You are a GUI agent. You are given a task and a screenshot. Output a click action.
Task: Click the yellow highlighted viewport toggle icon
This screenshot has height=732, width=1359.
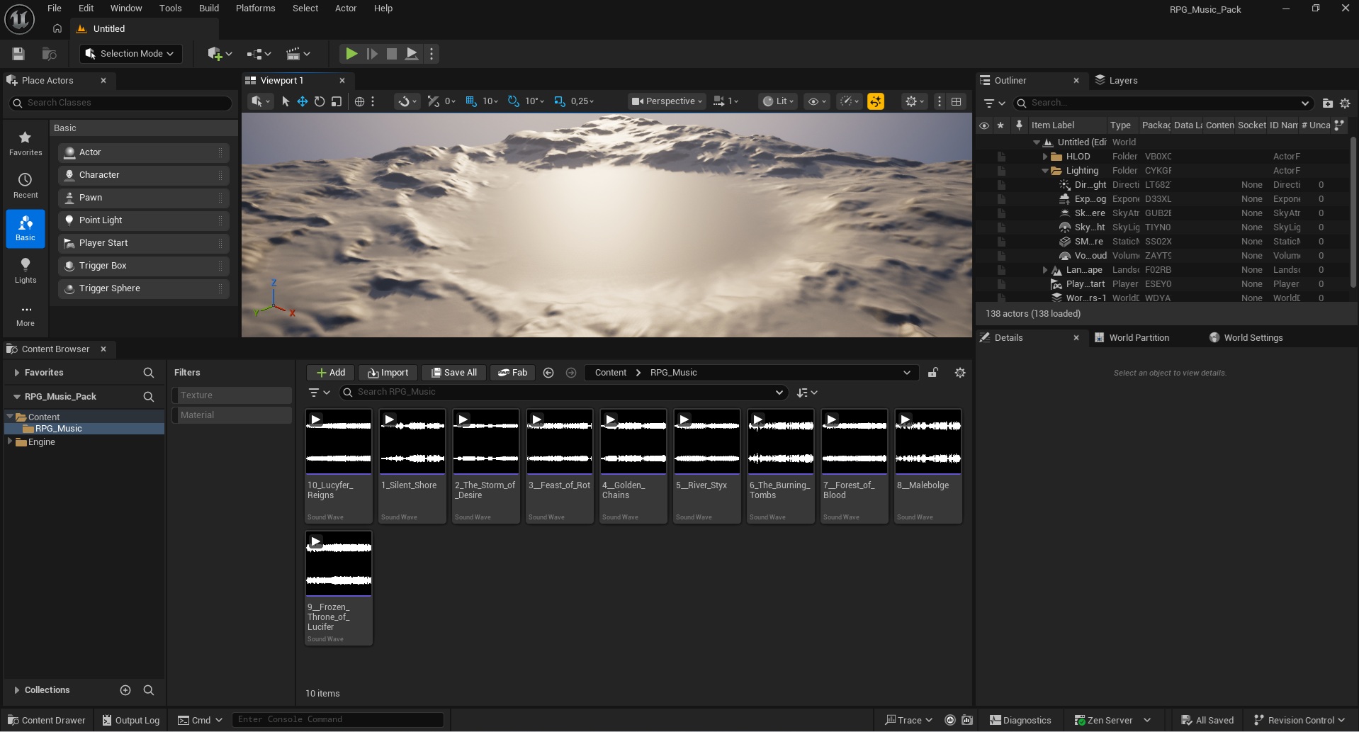876,101
